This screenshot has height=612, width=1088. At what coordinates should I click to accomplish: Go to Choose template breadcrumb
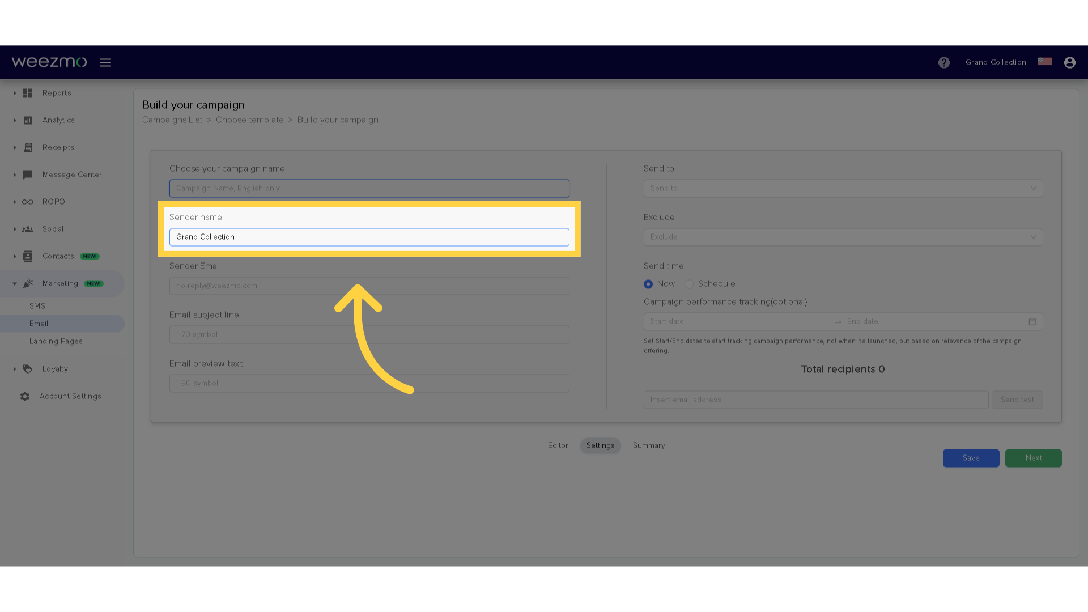(250, 120)
